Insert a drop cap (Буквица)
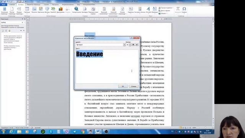 point(155,10)
